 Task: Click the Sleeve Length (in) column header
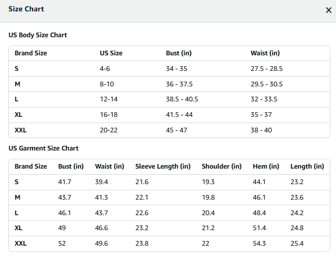163,167
